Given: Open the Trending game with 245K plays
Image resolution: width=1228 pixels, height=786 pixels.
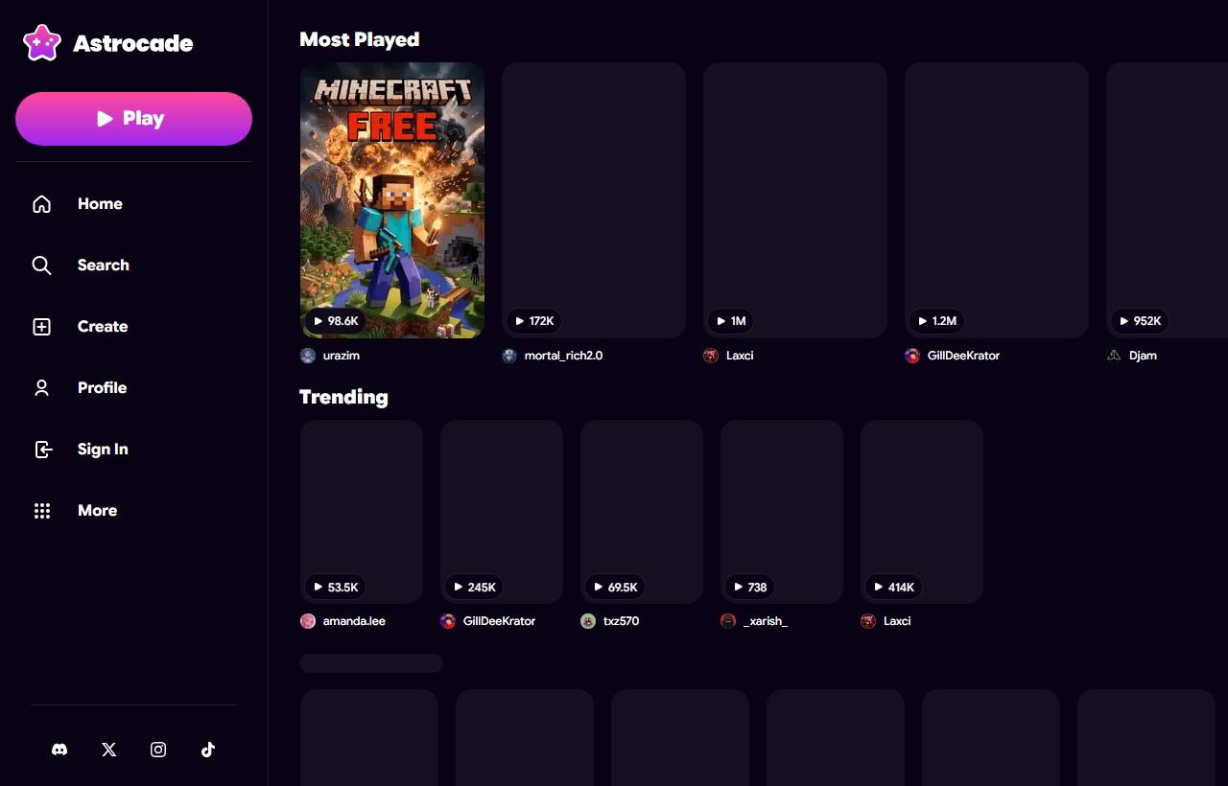Looking at the screenshot, I should click(502, 512).
